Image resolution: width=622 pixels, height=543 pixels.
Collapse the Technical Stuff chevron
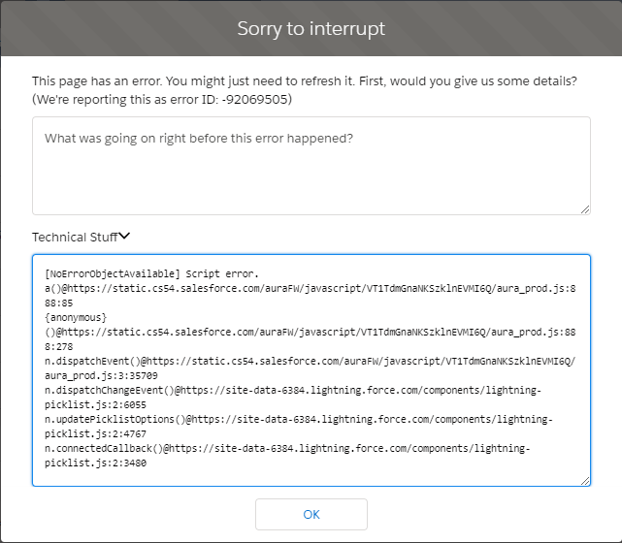124,235
